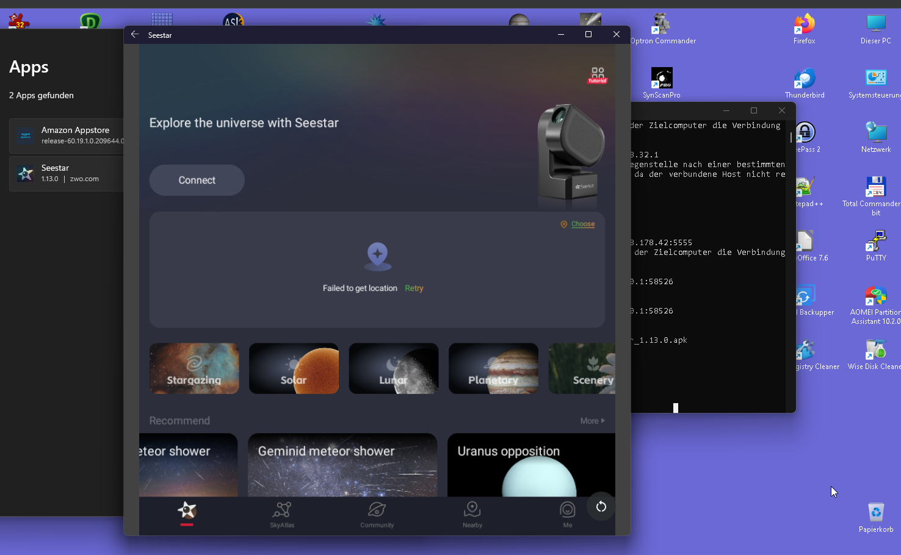Open the PuTTY desktop icon
901x555 pixels.
pos(876,246)
